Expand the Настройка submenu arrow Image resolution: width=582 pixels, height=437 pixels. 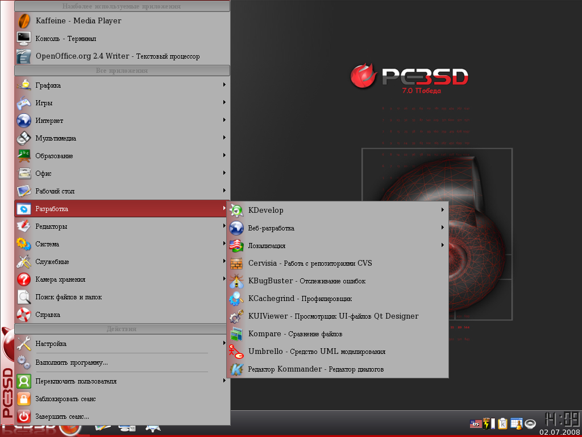[225, 343]
